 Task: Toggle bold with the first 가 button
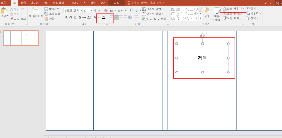pos(66,17)
